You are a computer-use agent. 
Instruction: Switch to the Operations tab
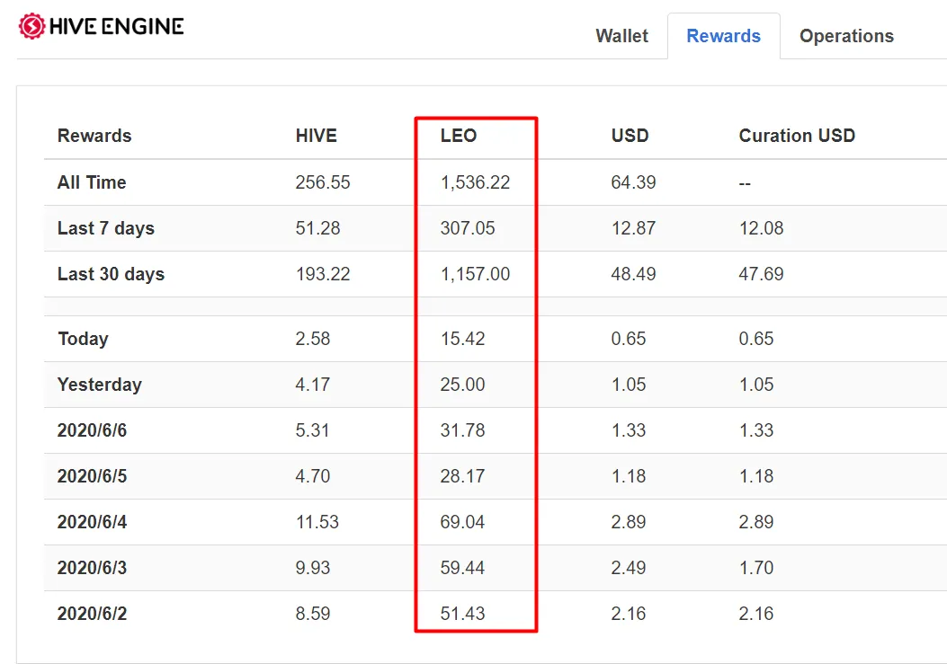[x=846, y=36]
